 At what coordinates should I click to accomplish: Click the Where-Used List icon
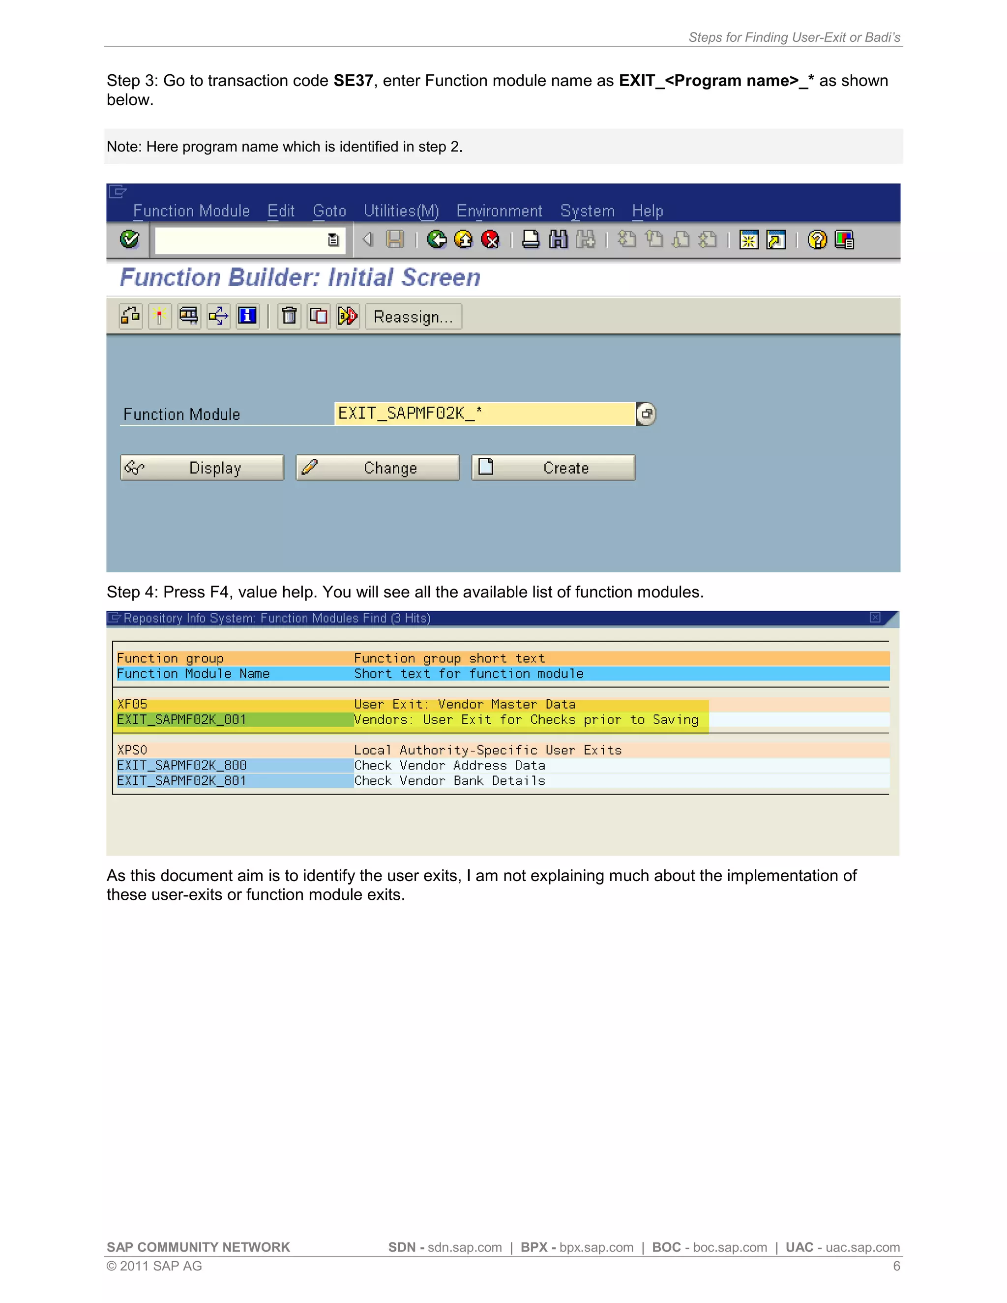(218, 316)
